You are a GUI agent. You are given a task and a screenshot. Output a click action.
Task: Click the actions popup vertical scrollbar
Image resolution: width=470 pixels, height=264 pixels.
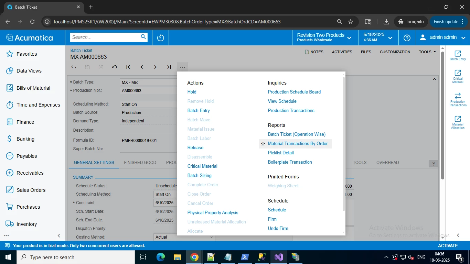pos(343,144)
